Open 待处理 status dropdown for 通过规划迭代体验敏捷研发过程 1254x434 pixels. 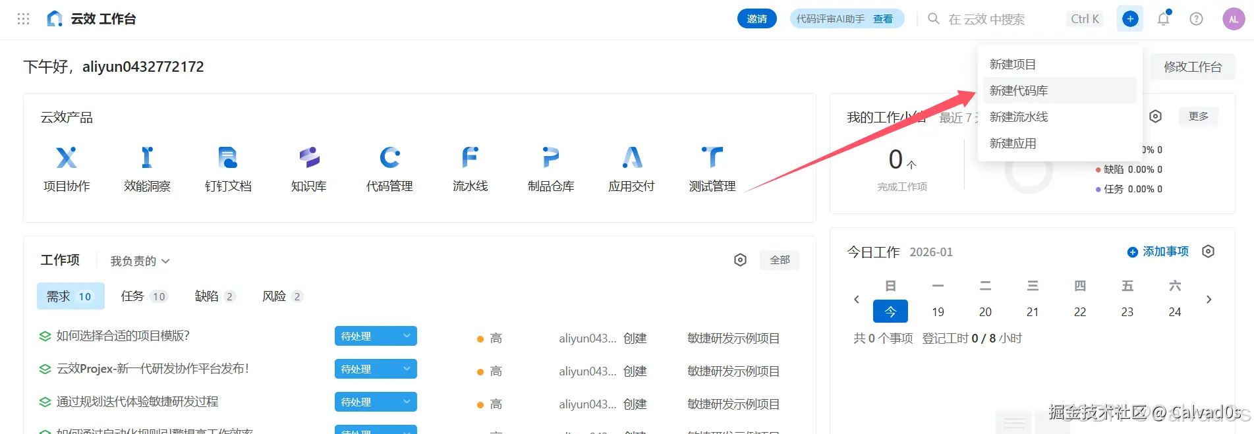pos(376,402)
